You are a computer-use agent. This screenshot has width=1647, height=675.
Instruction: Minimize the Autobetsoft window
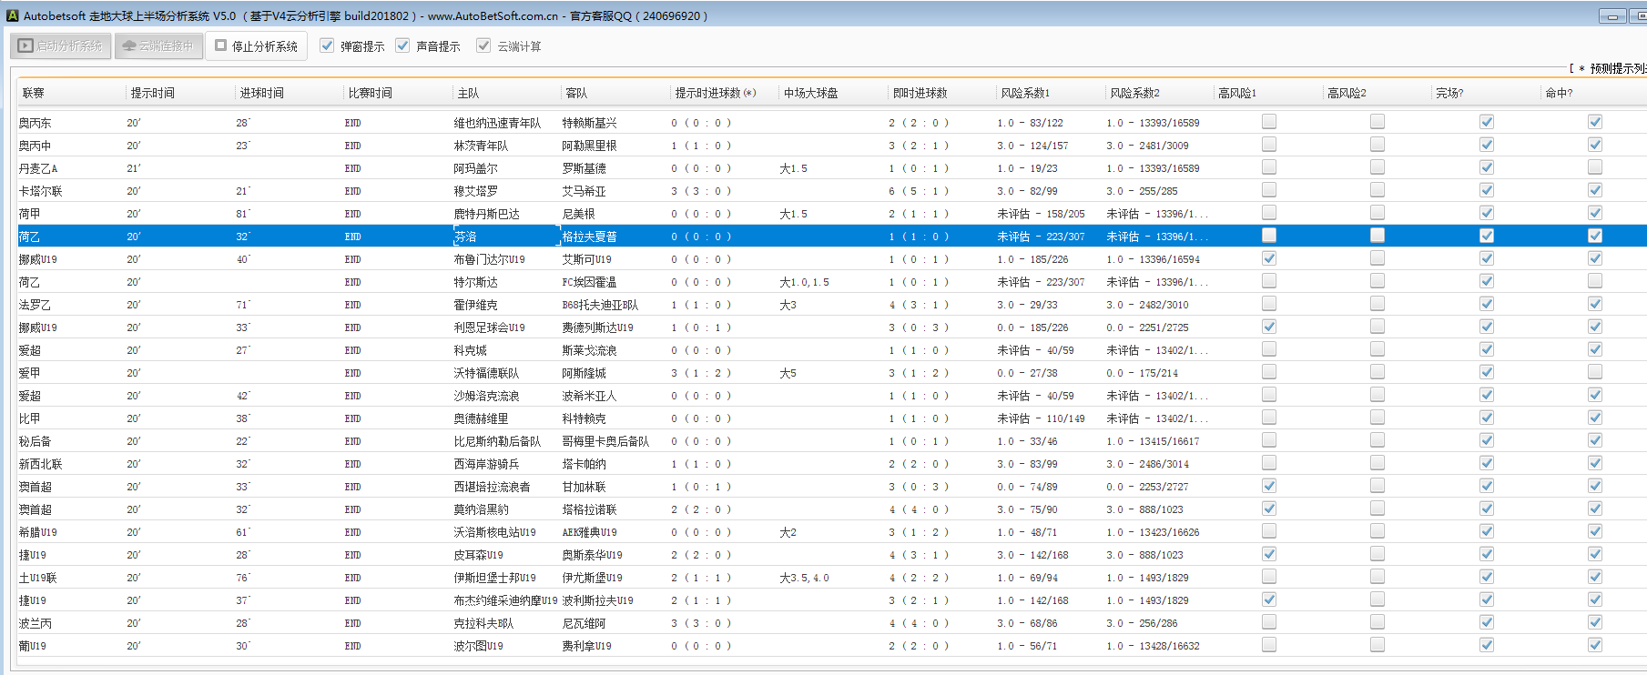pyautogui.click(x=1612, y=16)
